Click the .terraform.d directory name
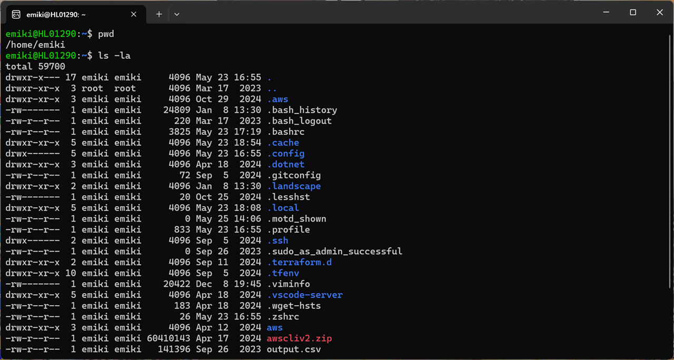Viewport: 674px width, 360px height. tap(299, 262)
